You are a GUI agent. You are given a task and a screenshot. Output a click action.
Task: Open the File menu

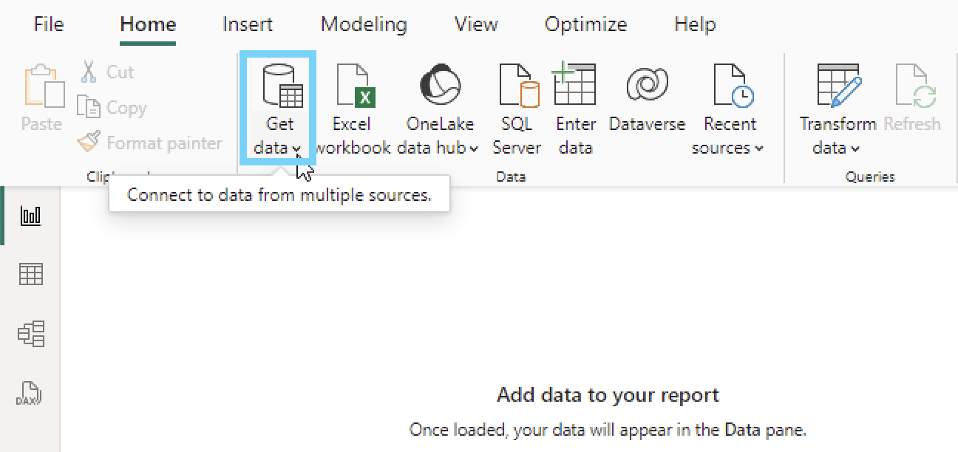pos(47,24)
